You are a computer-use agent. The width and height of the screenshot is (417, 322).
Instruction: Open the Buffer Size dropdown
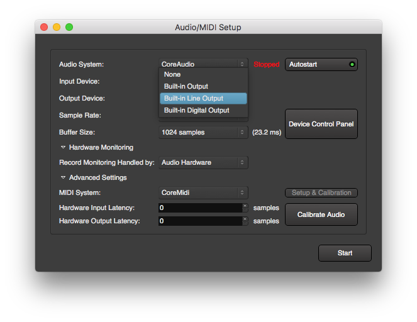pyautogui.click(x=203, y=132)
